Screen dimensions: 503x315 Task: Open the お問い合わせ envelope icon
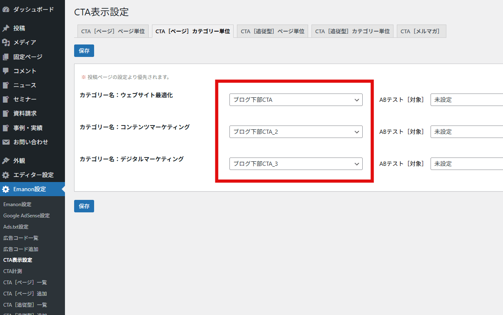coord(6,142)
